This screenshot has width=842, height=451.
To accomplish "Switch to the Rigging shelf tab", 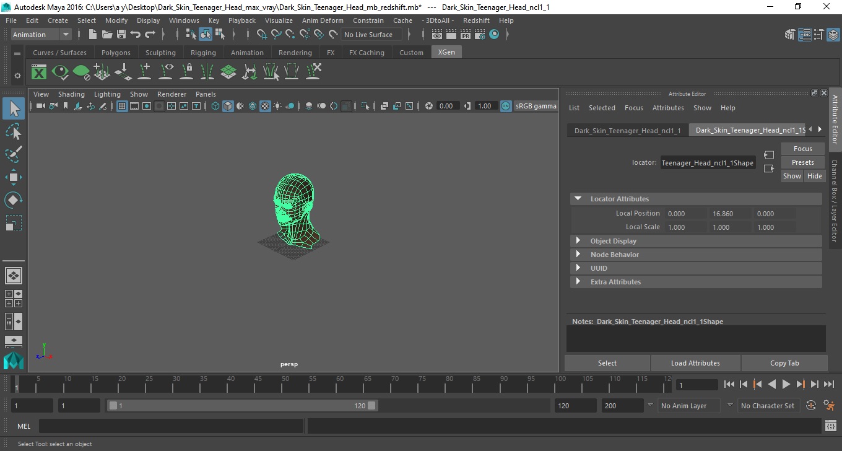I will coord(203,53).
